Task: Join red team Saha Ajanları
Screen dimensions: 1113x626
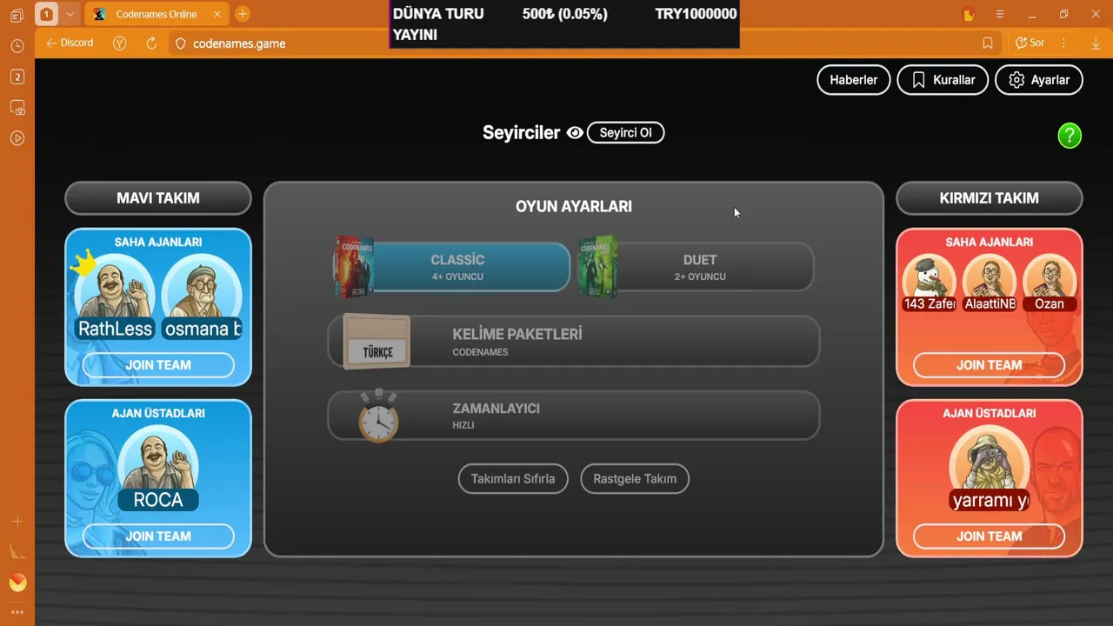Action: click(x=990, y=365)
